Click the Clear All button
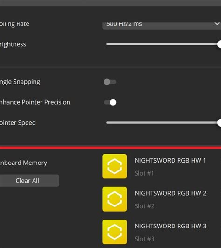The image size is (221, 248). 29,181
